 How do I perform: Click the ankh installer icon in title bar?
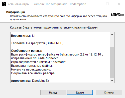click(4, 4)
